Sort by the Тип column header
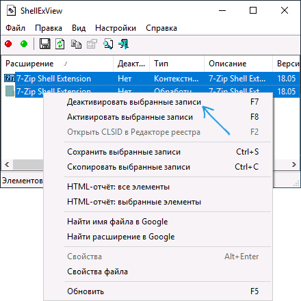Image resolution: width=301 pixels, height=301 pixels. point(176,64)
